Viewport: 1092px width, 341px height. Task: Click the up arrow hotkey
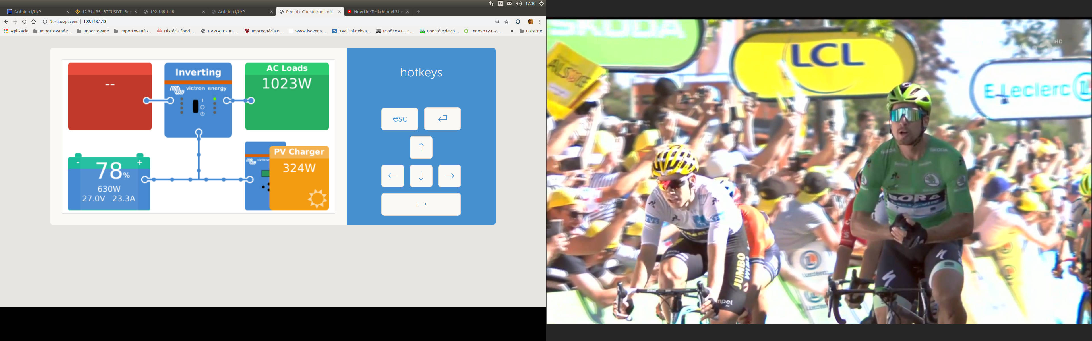421,147
